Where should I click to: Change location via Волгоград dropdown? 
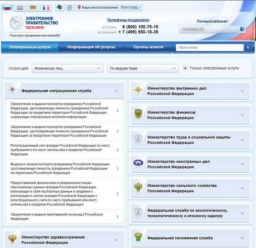click(x=130, y=7)
